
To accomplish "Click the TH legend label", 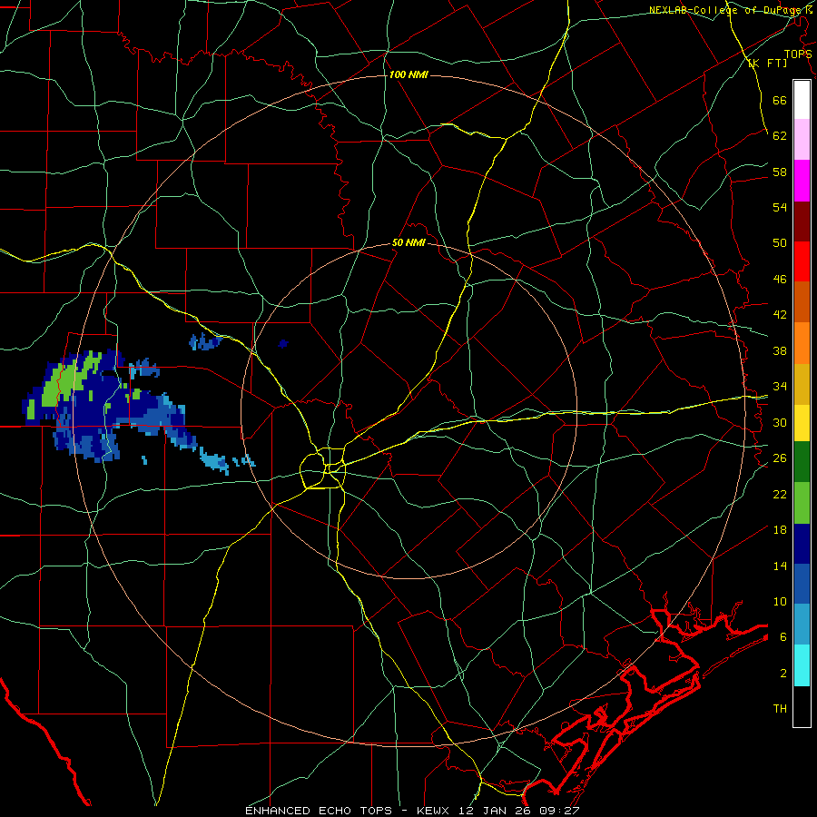I will tap(780, 708).
